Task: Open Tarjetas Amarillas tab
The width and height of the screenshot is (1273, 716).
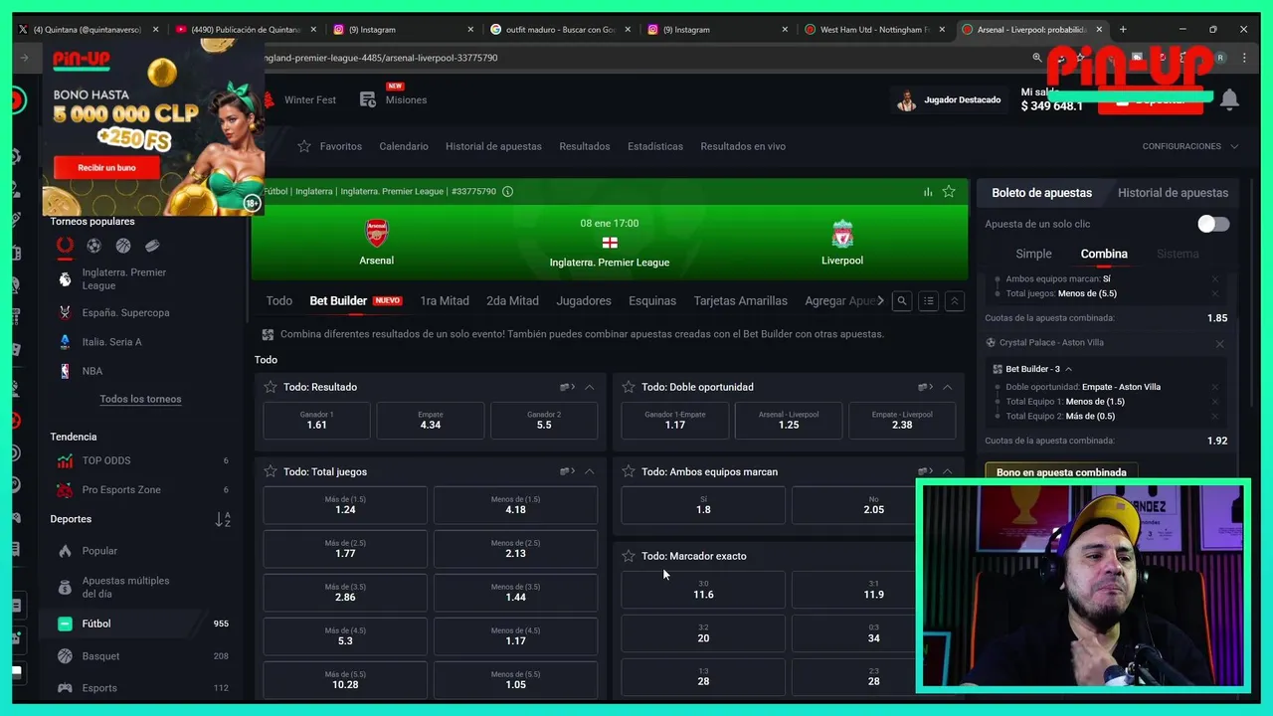Action: click(741, 300)
